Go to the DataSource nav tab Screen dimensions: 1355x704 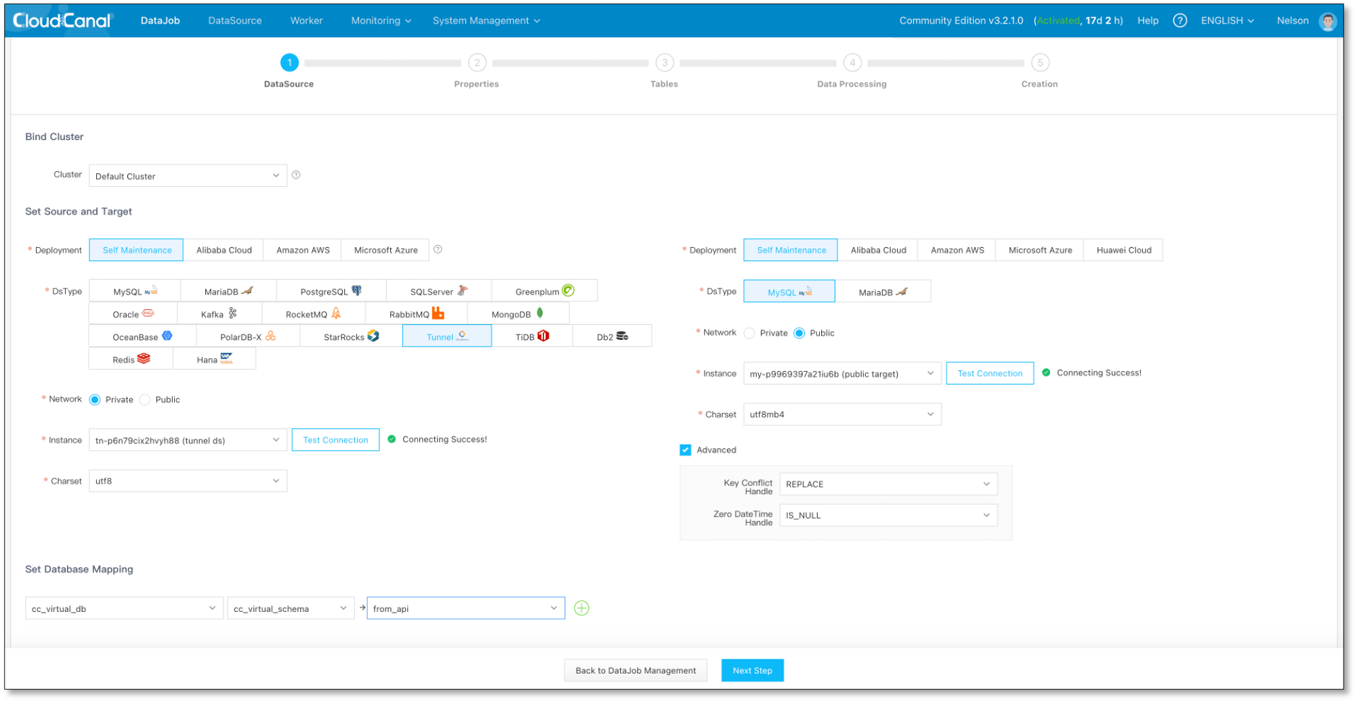pos(235,20)
